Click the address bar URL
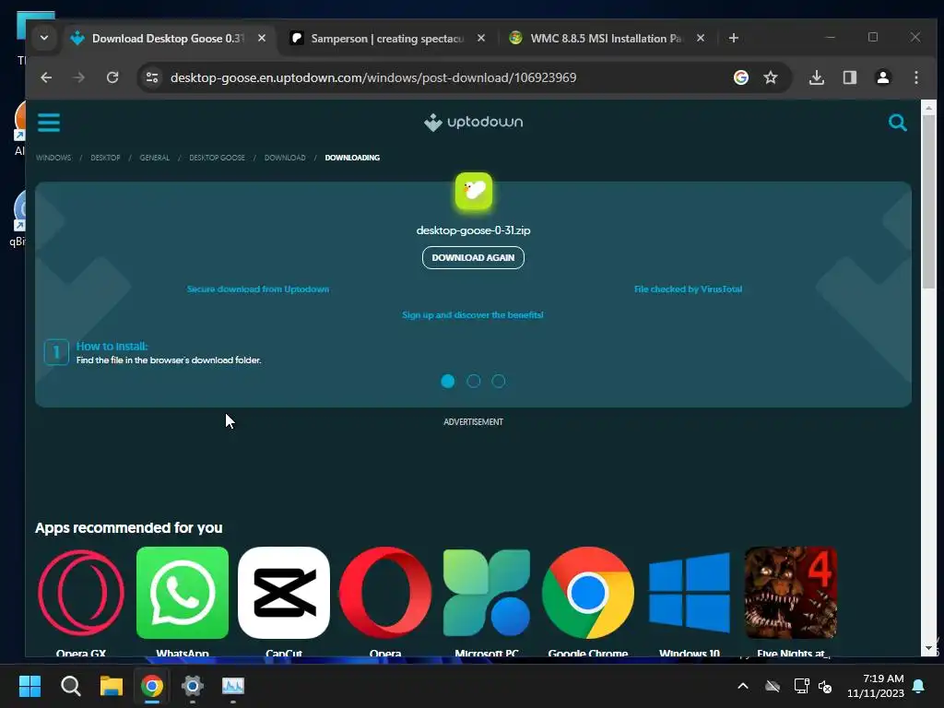 coord(373,77)
